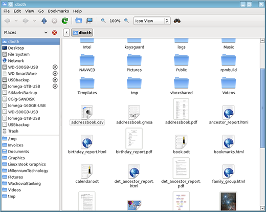
Task: Click the vertical scrollbar down arrow
Action: tap(262, 208)
